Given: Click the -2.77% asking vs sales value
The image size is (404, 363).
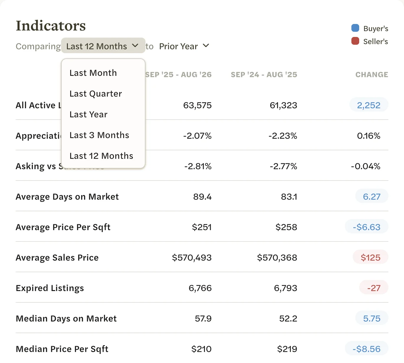Looking at the screenshot, I should click(284, 166).
